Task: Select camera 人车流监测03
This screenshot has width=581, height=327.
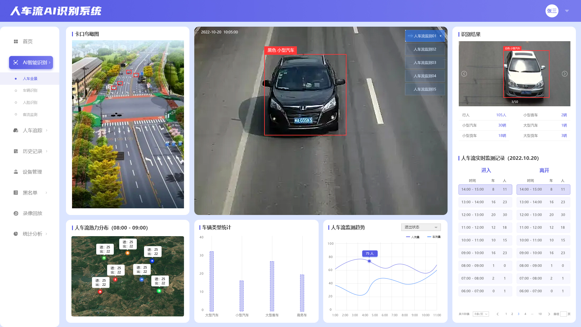Action: point(425,63)
